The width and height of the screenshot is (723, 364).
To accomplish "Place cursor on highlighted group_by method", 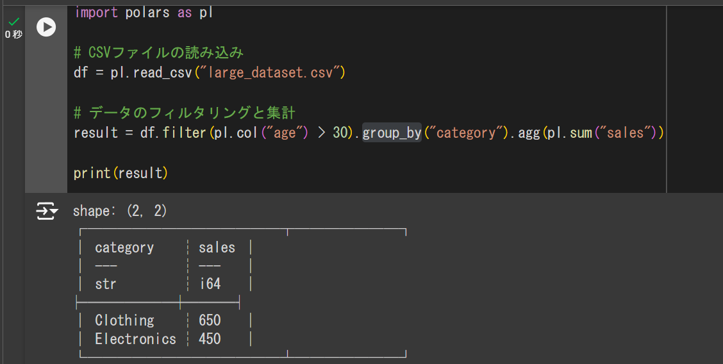I will tap(392, 133).
